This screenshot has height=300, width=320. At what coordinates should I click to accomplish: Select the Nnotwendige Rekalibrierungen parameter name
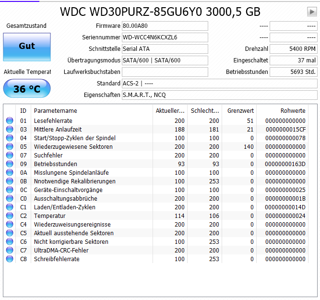[75, 181]
